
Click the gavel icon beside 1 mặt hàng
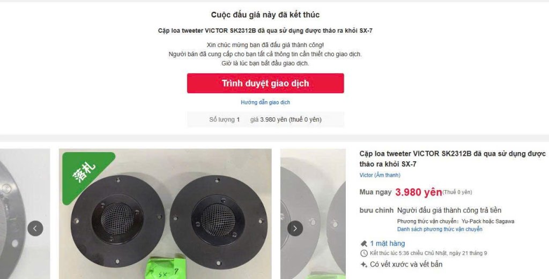click(x=364, y=244)
